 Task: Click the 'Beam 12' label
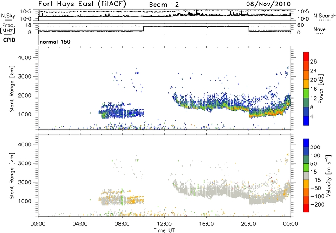164,5
